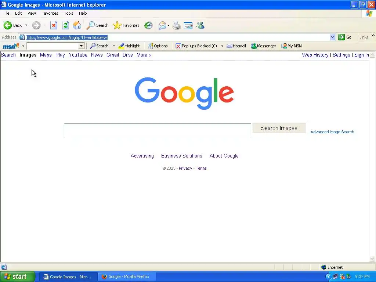This screenshot has height=282, width=376.
Task: Switch to Google - Mozilla Firefox taskbar window
Action: coord(126,276)
